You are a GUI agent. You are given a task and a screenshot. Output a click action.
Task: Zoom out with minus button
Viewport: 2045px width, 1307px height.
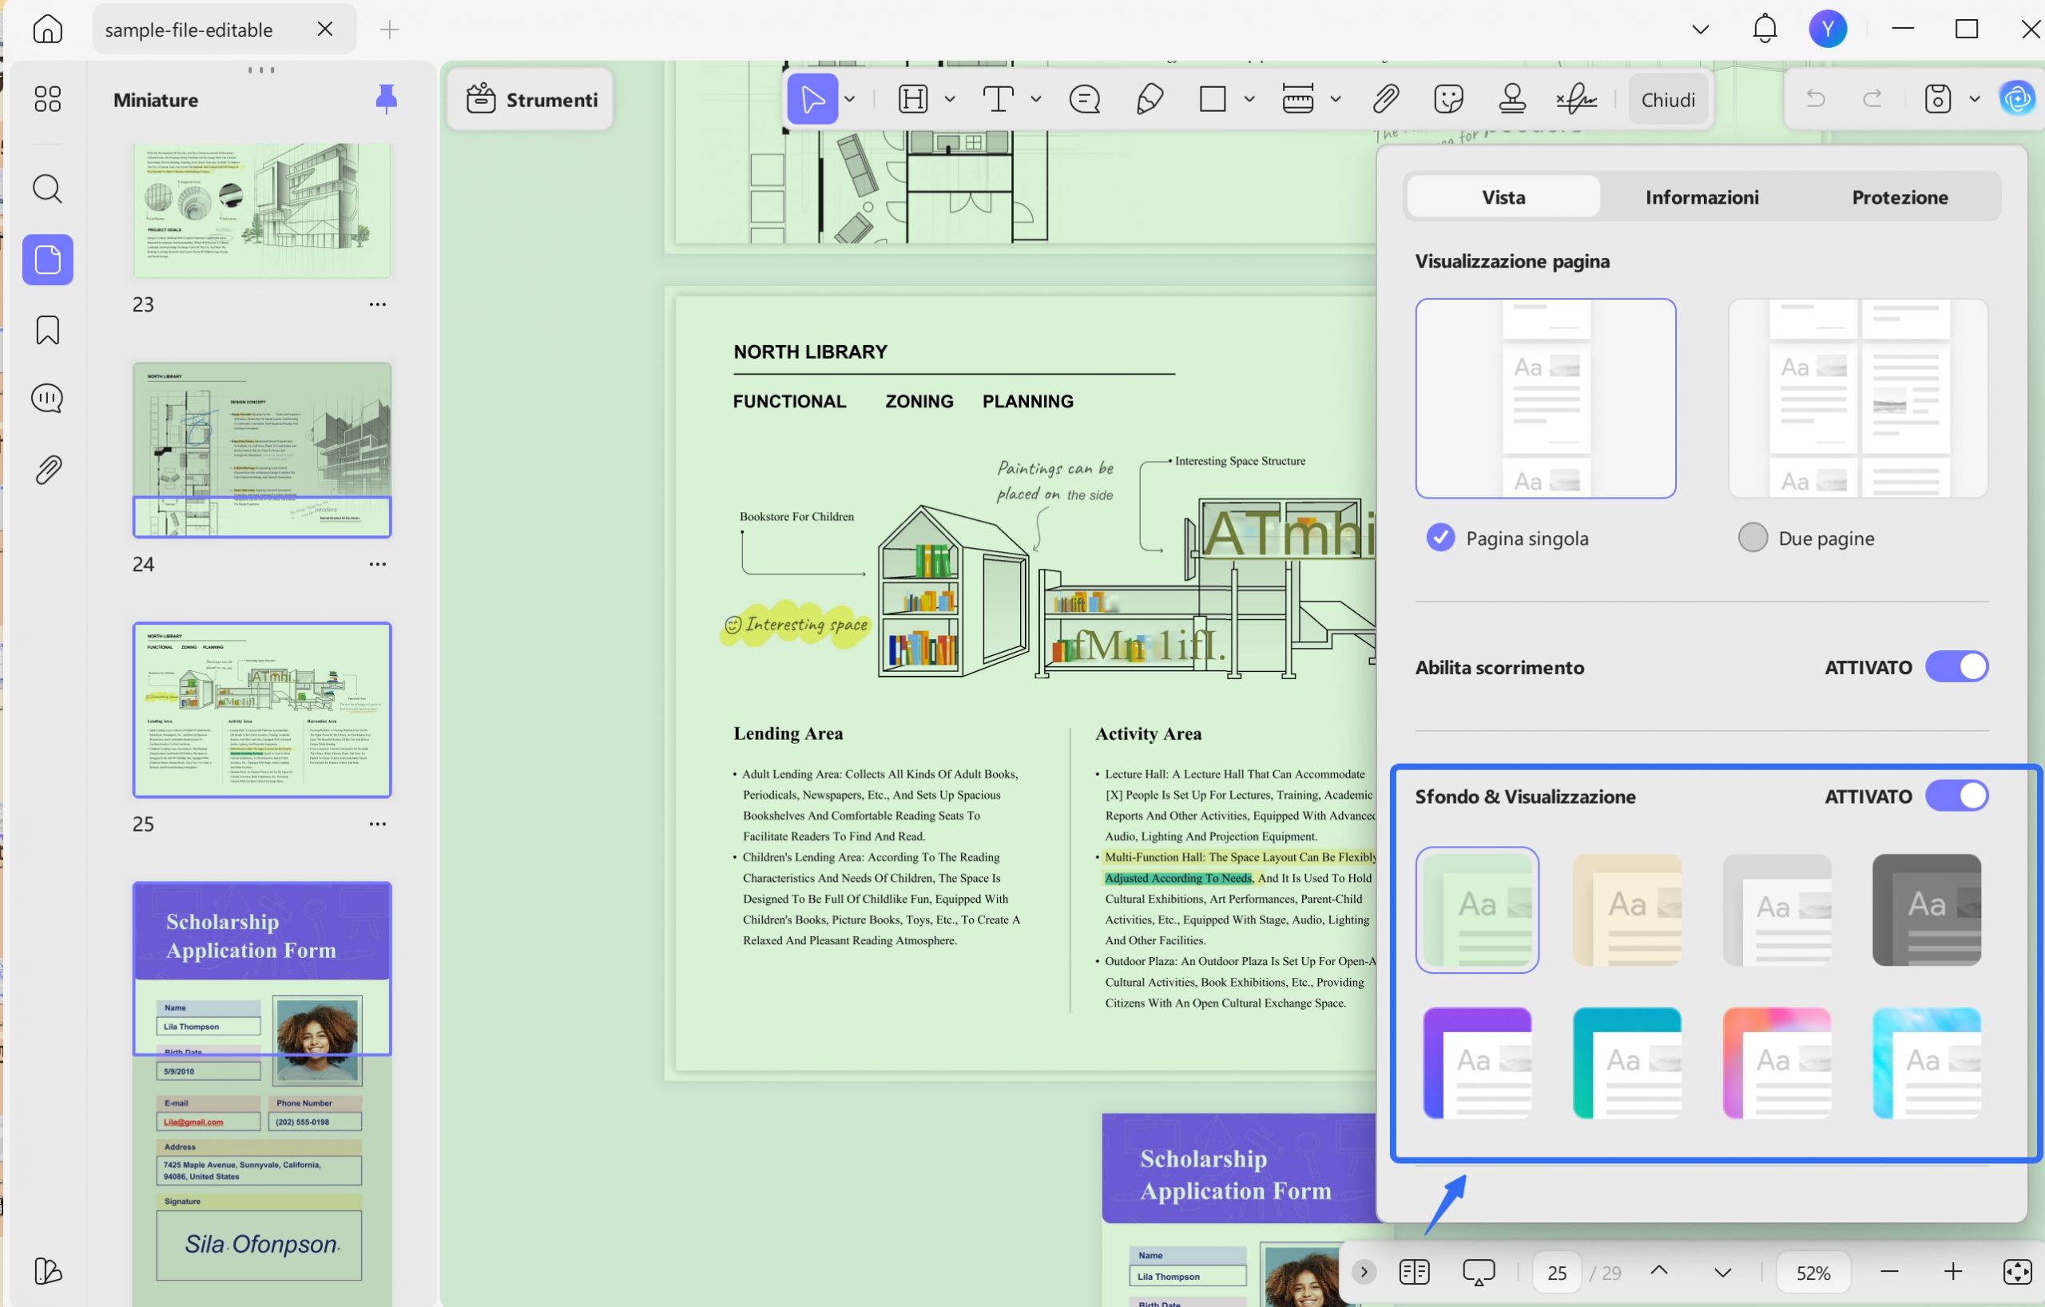(1888, 1271)
